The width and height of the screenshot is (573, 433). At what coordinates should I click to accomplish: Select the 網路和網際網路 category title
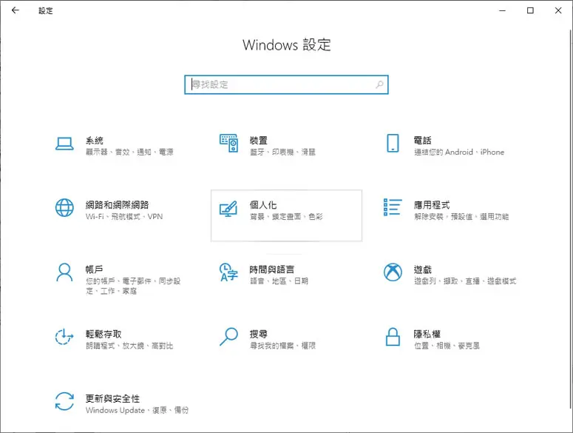coord(117,205)
